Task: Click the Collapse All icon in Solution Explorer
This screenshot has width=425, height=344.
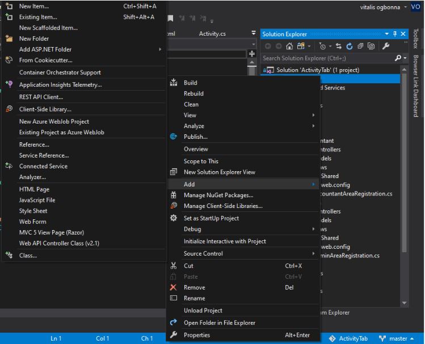Action: pos(360,46)
